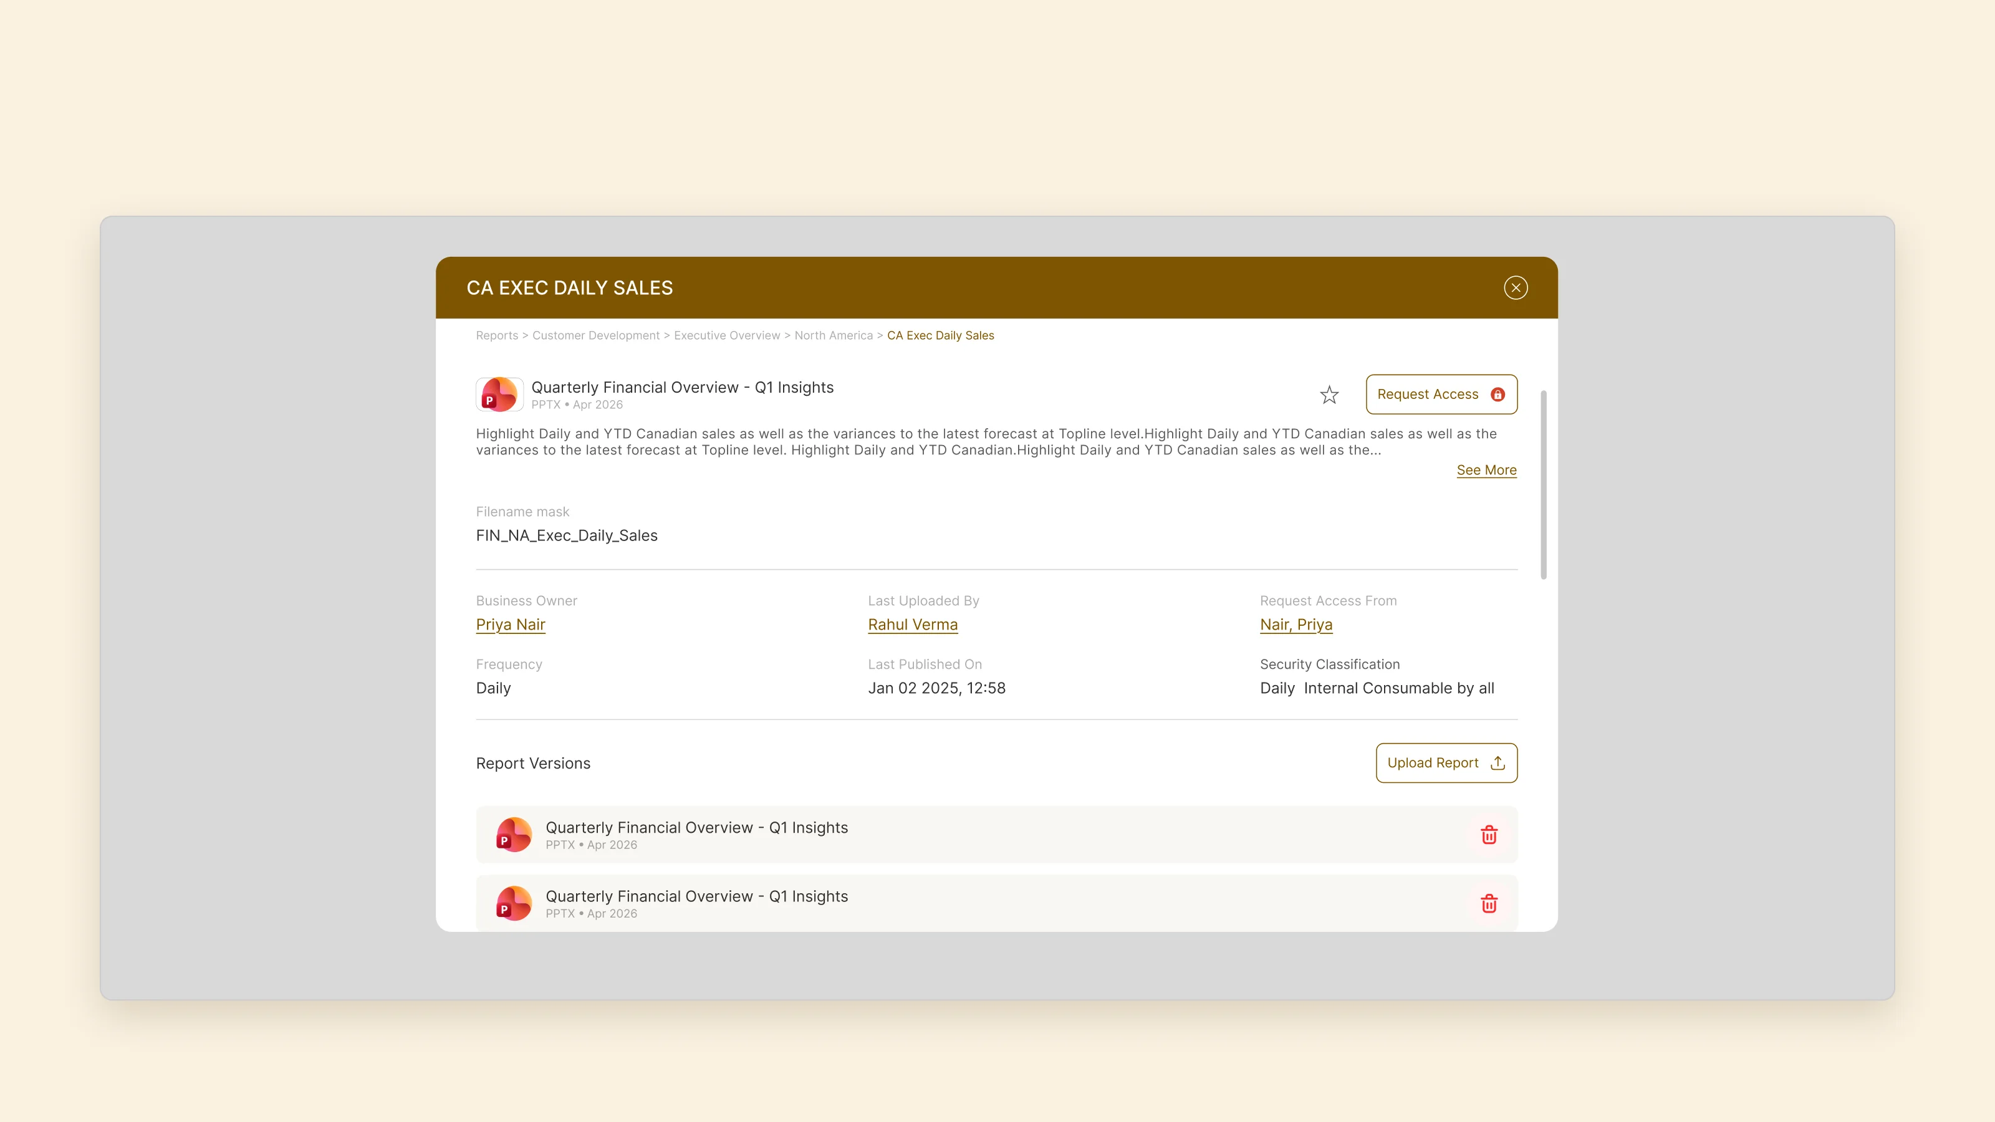Click the dialog's vertical scrollbar

(x=1544, y=485)
